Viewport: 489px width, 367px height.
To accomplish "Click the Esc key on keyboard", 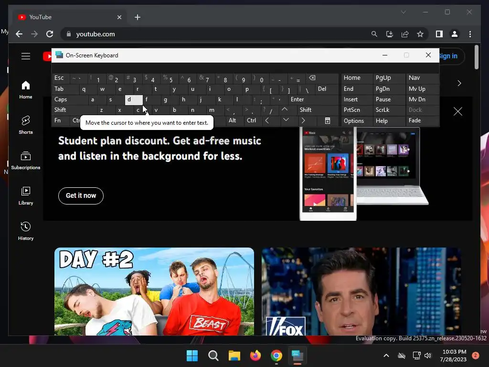I will tap(61, 78).
